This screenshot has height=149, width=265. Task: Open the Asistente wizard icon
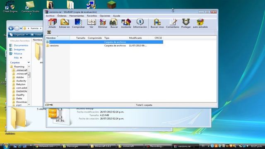click(126, 24)
